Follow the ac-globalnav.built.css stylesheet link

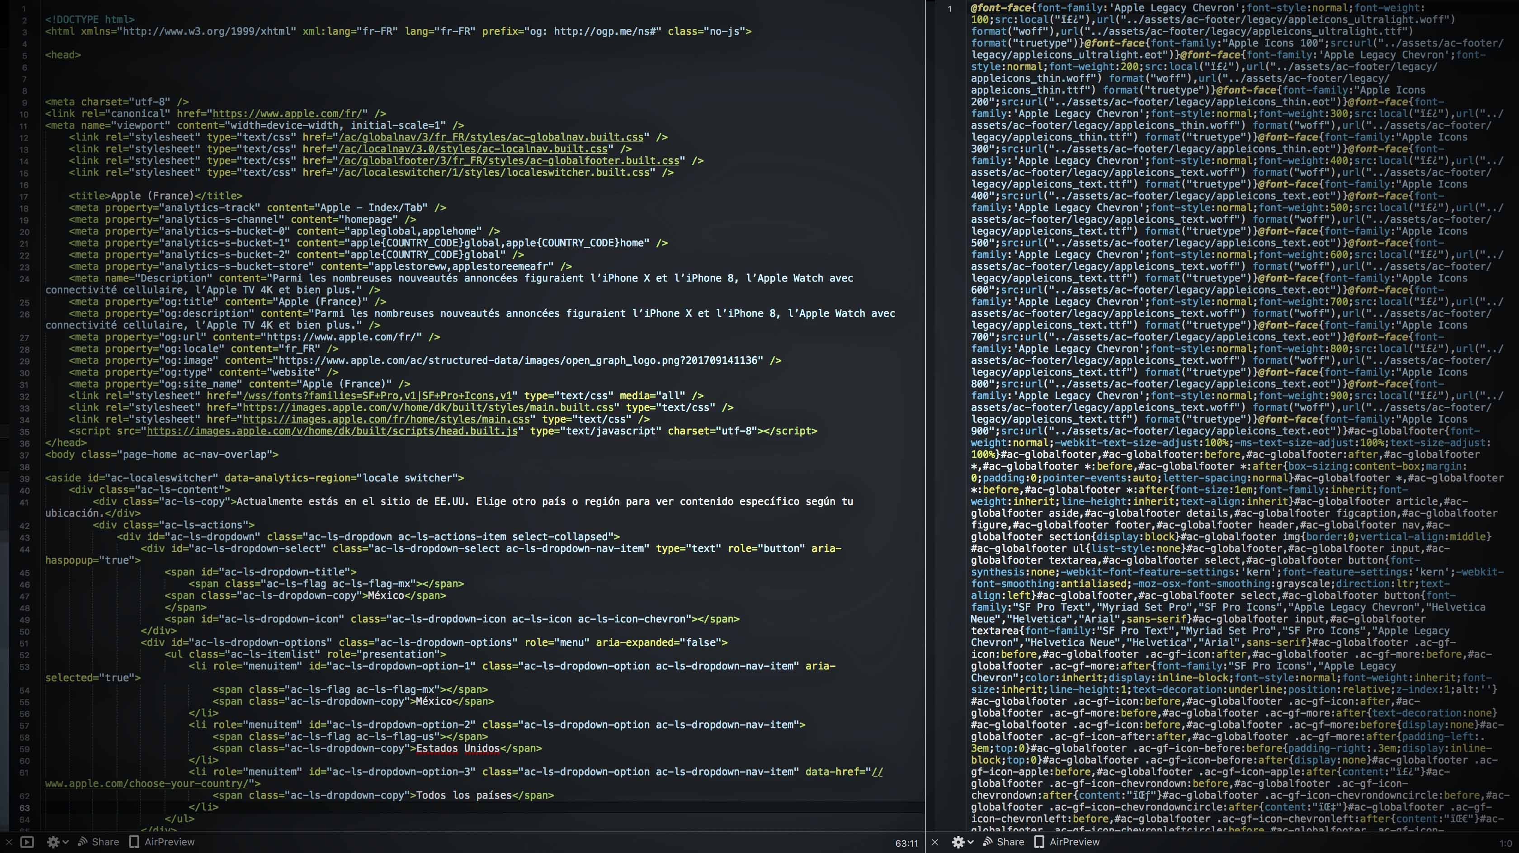[491, 137]
